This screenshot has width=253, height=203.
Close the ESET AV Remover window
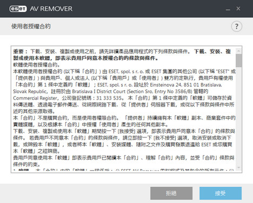pyautogui.click(x=238, y=9)
